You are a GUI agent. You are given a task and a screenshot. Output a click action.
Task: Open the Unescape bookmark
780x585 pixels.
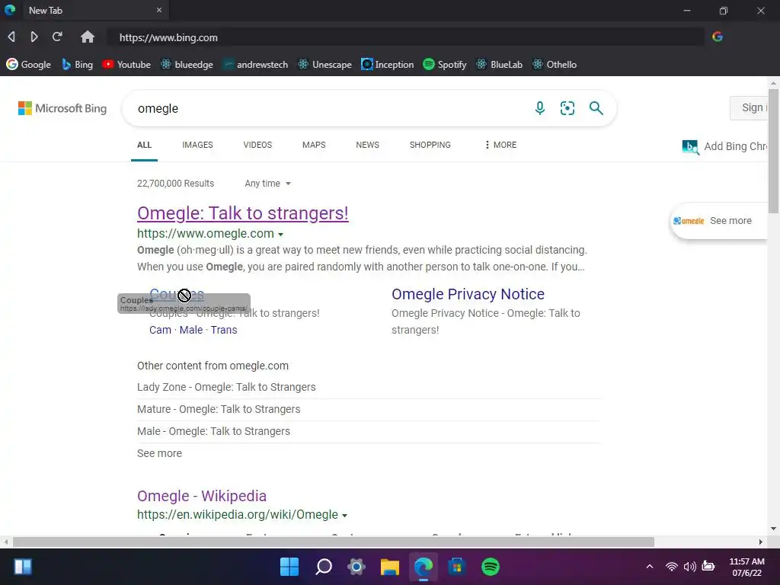coord(324,65)
